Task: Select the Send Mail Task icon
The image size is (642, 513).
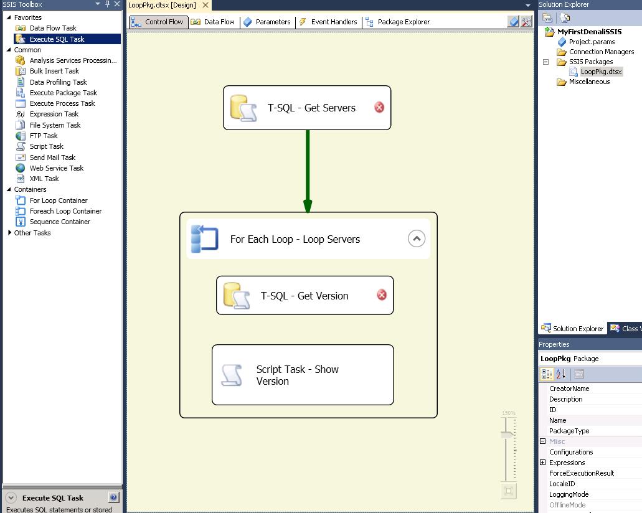Action: tap(21, 158)
